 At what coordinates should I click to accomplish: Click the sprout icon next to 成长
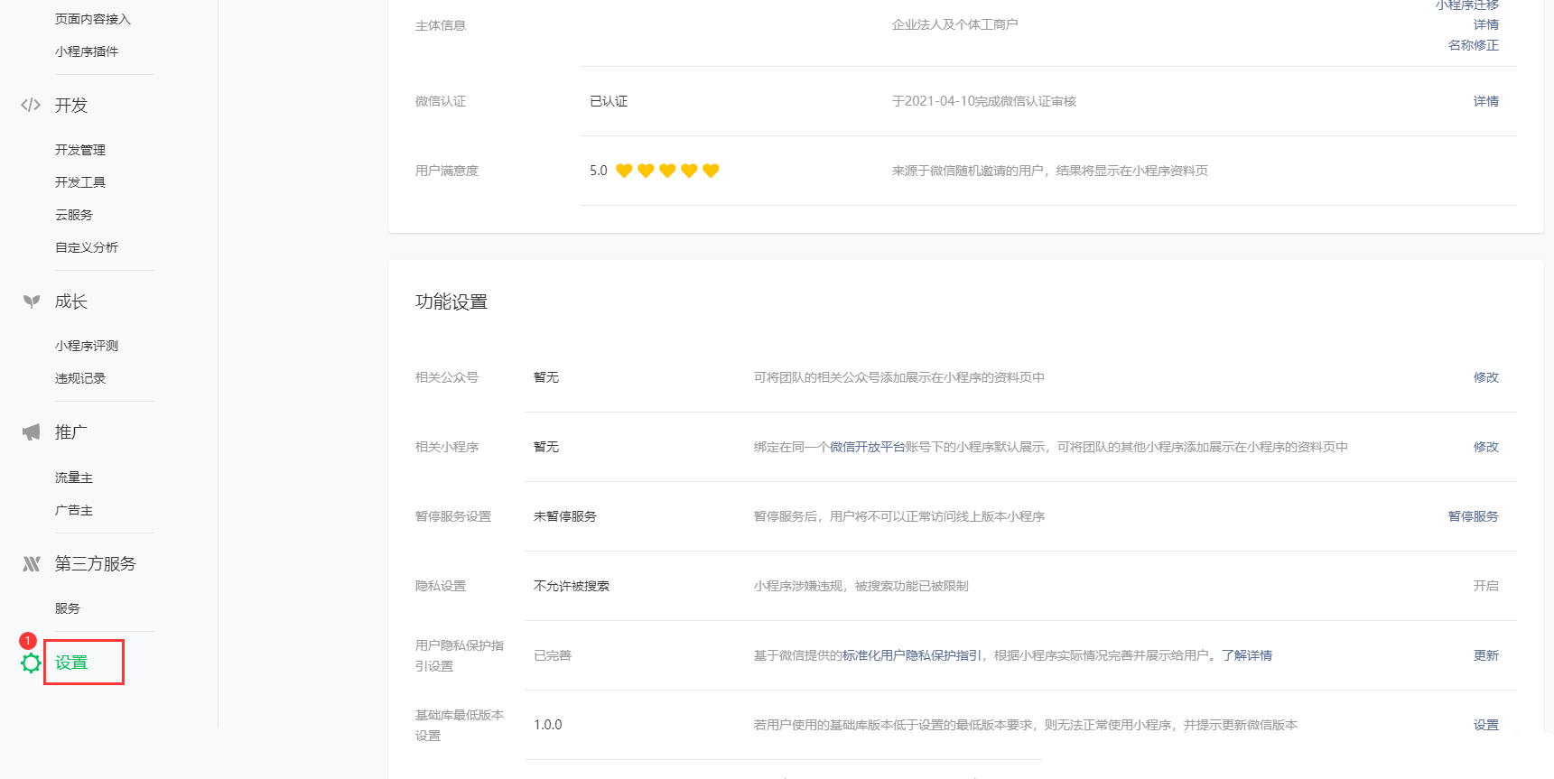[x=32, y=301]
